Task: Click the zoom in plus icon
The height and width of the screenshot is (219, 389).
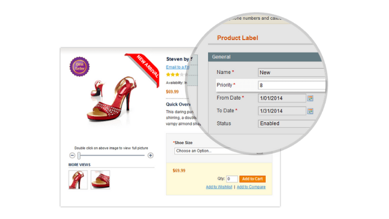Action: [150, 155]
